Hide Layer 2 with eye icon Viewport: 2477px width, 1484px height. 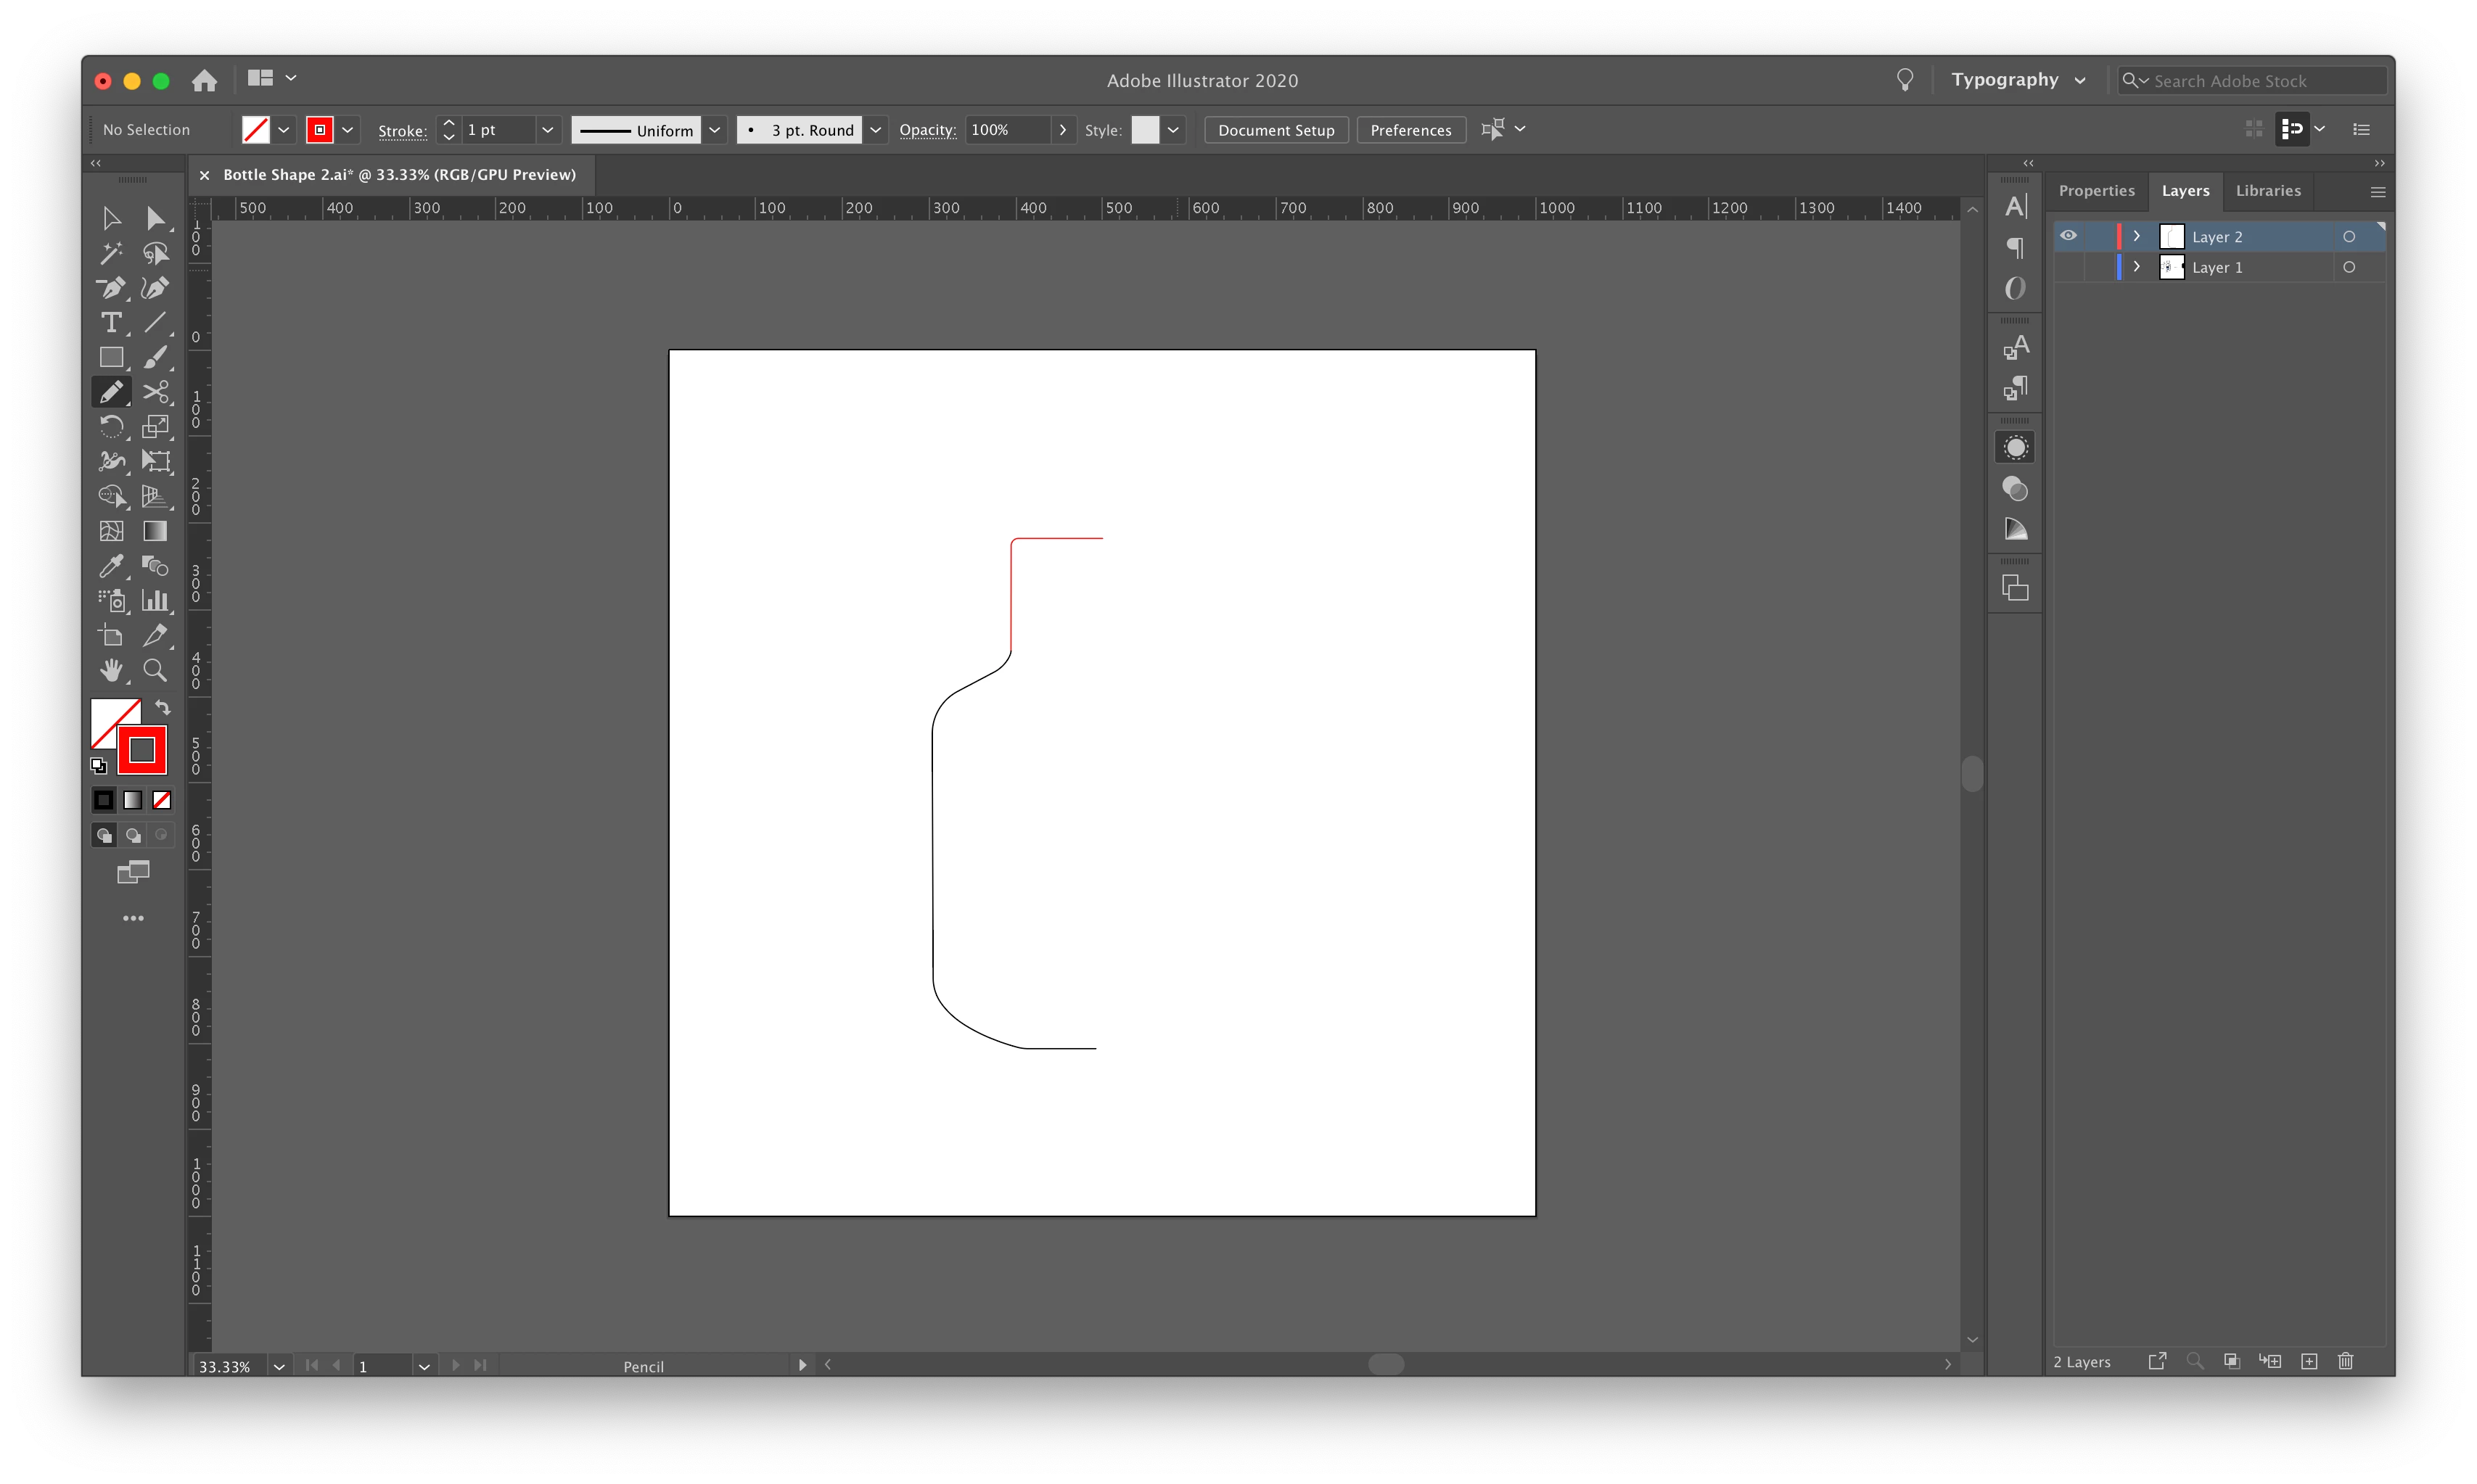pos(2068,236)
